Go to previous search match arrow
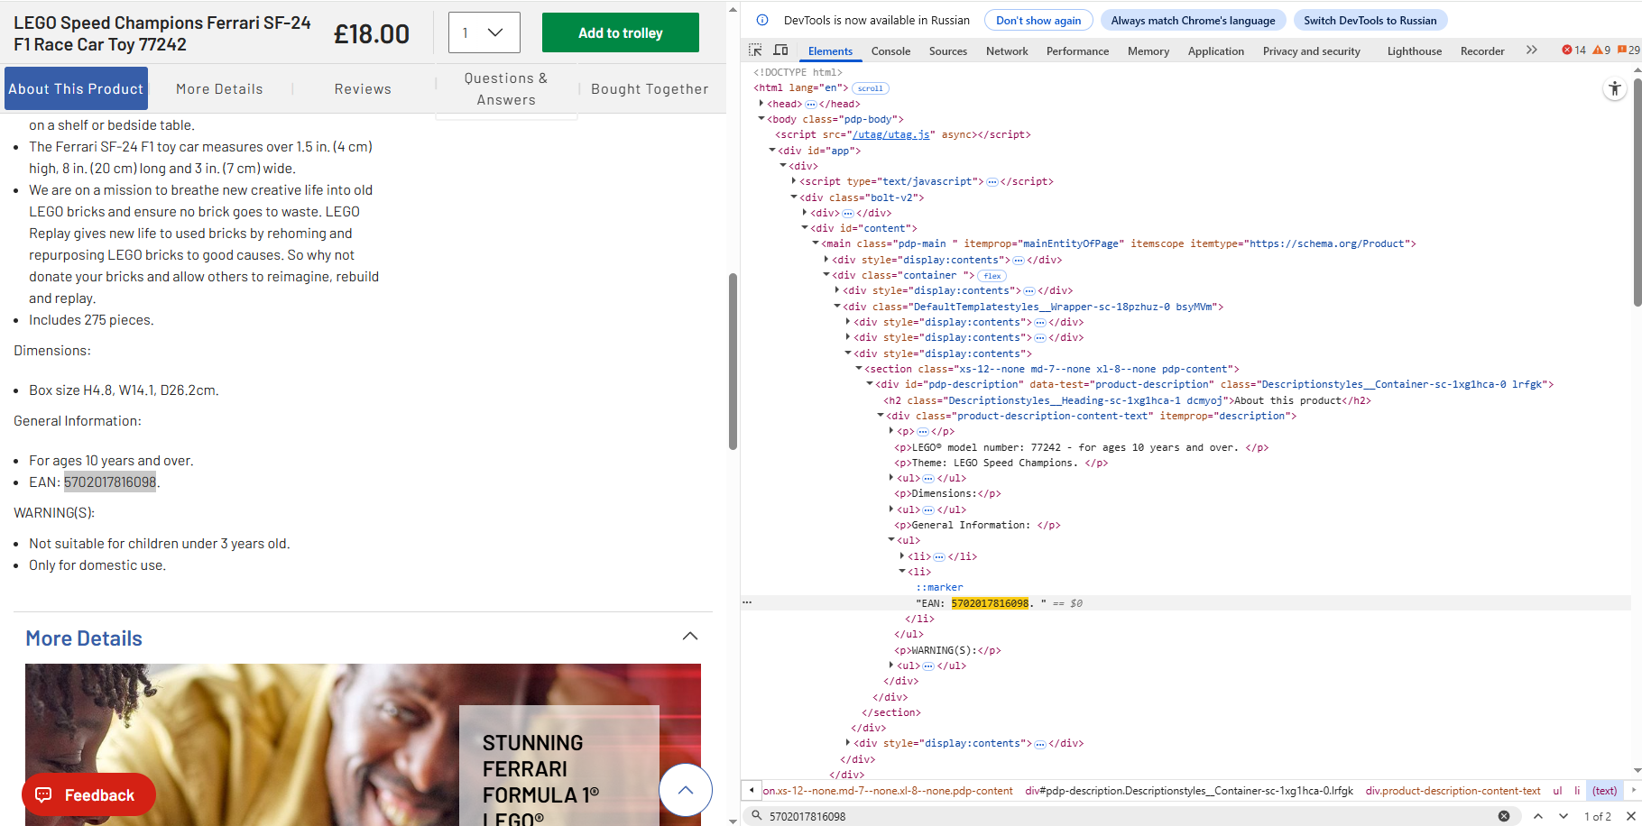 1538,816
